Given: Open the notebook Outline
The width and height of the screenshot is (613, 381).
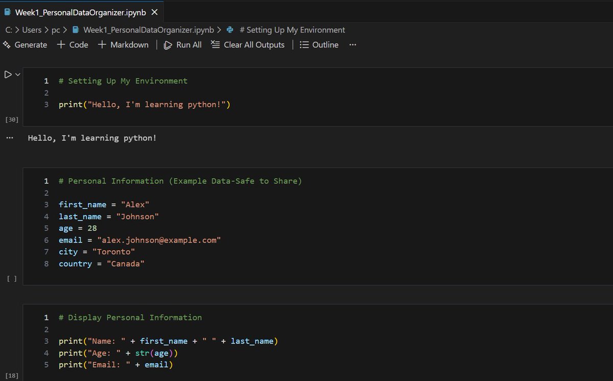Looking at the screenshot, I should [x=319, y=45].
